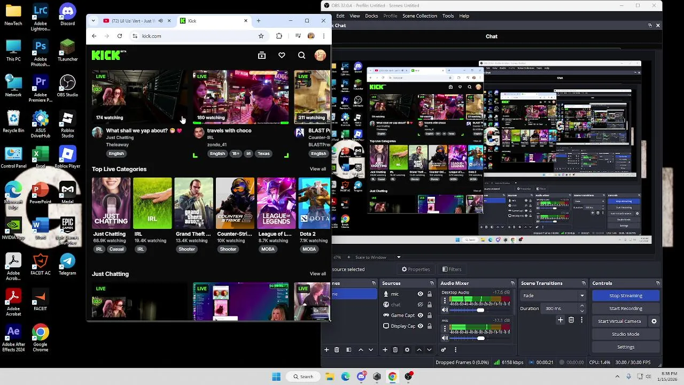
Task: Remove selected source with Sources trash icon
Action: pos(395,350)
